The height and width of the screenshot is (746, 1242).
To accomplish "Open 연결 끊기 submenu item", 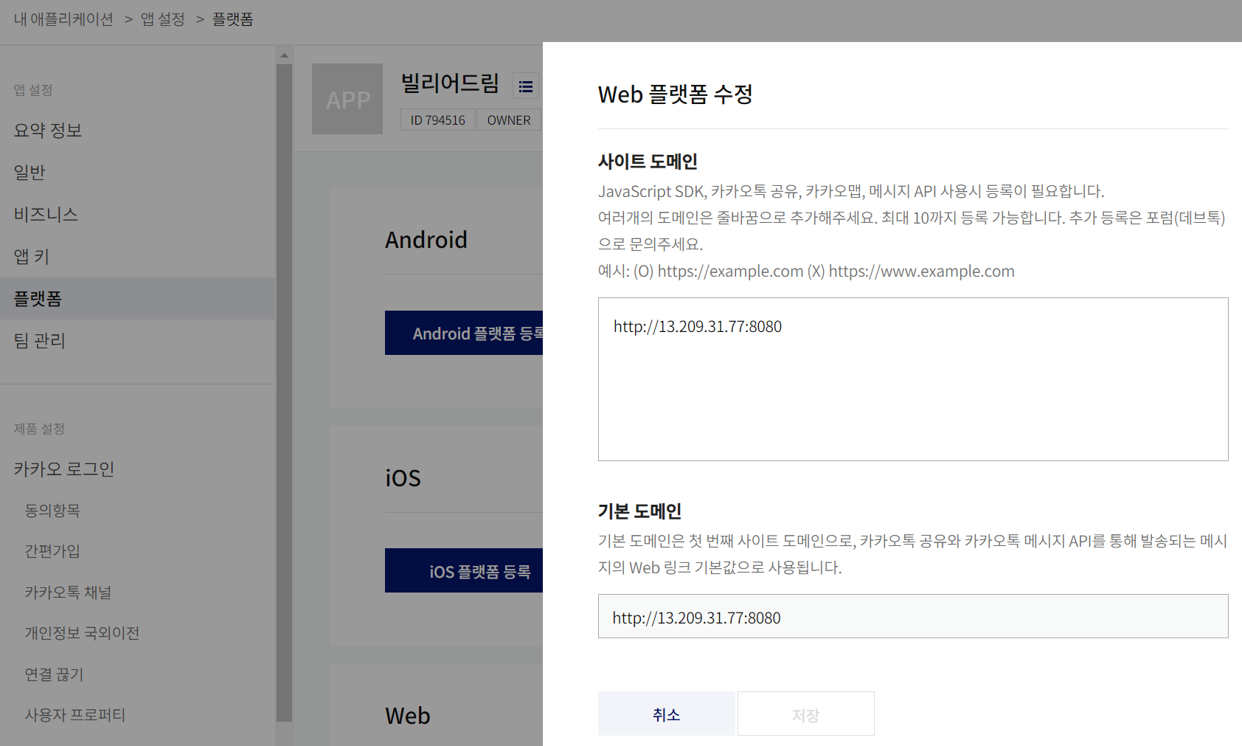I will pyautogui.click(x=54, y=674).
